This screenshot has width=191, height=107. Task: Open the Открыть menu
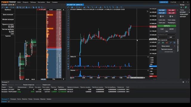click(x=25, y=2)
